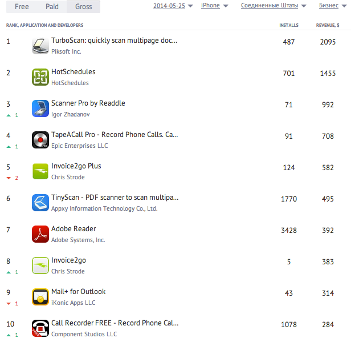Open the Adobe Reader red icon
The image size is (355, 342).
[41, 234]
